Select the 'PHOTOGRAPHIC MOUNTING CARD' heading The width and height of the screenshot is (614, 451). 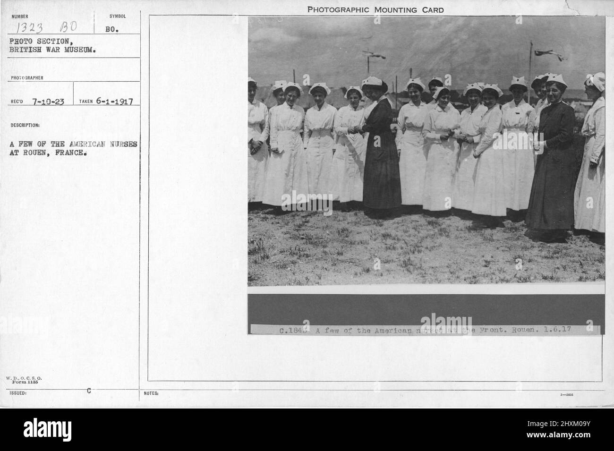[x=375, y=9]
